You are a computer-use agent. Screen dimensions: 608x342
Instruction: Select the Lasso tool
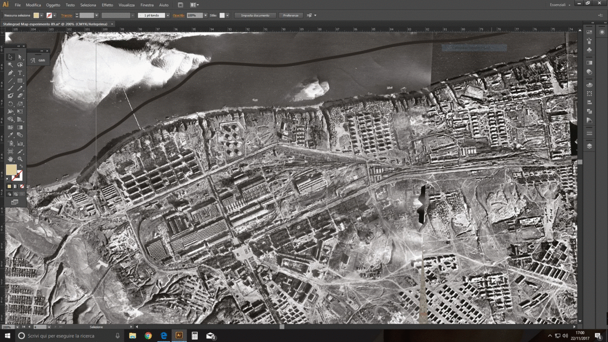click(20, 65)
